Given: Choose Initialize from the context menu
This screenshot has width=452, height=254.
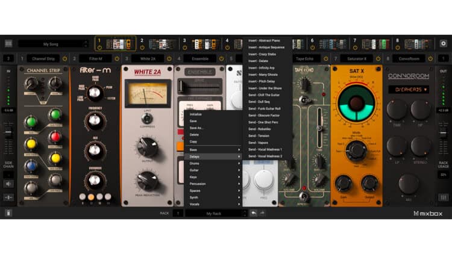Looking at the screenshot, I should coord(213,114).
